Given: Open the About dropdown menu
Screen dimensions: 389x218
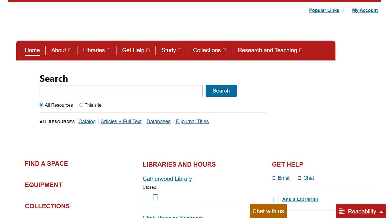Looking at the screenshot, I should click(61, 50).
